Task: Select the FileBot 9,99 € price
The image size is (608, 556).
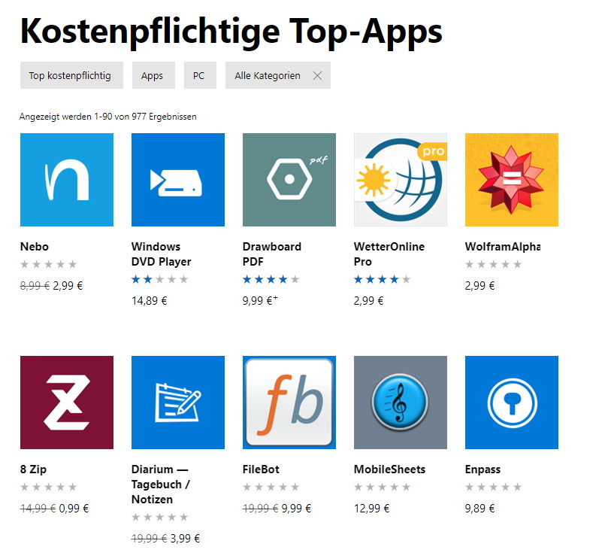Action: pyautogui.click(x=296, y=509)
